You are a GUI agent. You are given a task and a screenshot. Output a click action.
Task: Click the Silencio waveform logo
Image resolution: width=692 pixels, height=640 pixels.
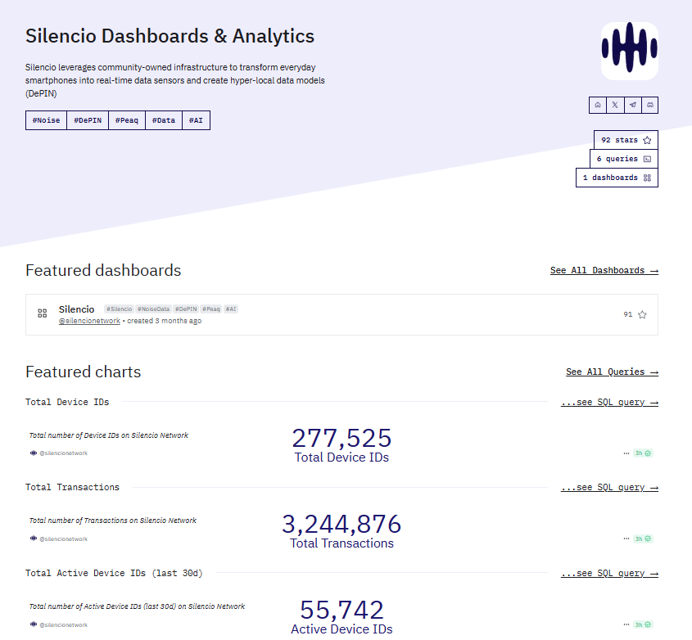(x=629, y=51)
